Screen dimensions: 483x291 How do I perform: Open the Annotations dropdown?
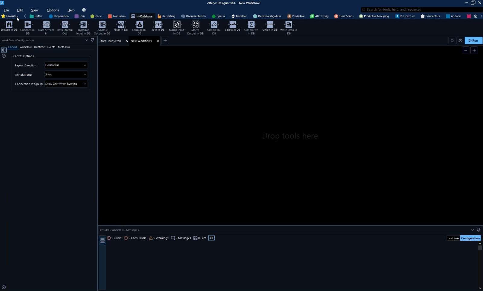coord(66,75)
